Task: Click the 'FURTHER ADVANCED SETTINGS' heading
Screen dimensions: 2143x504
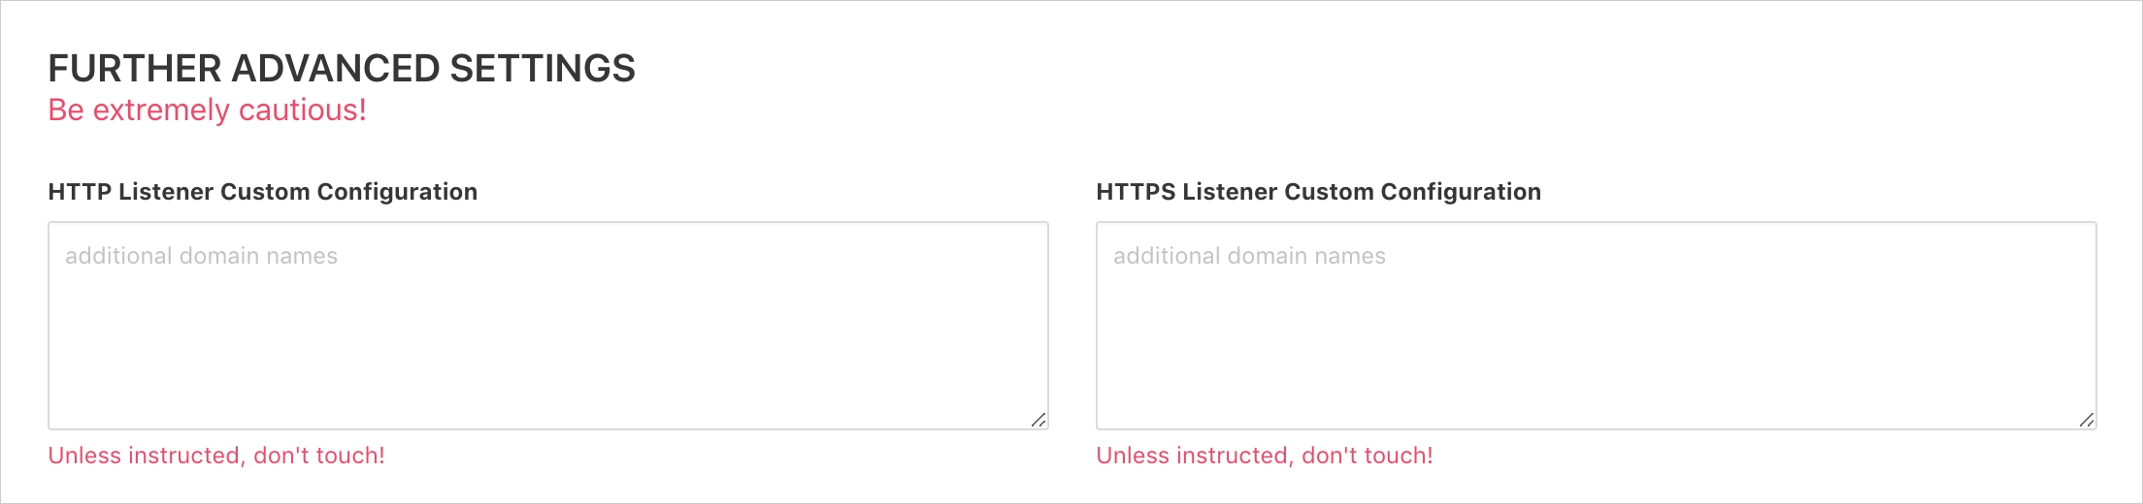Action: [342, 69]
